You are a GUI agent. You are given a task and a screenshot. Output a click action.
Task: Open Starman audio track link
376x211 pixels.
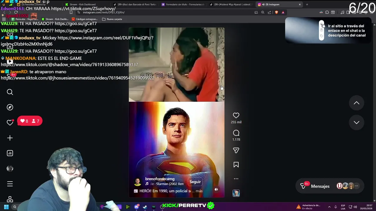coord(164,184)
